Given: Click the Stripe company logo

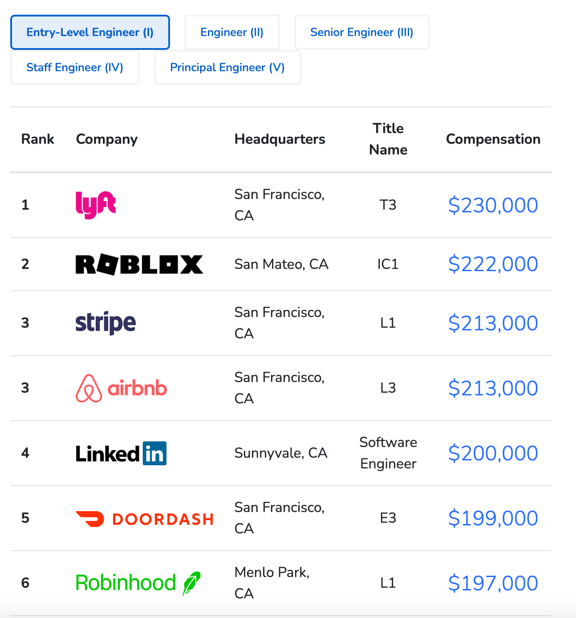Looking at the screenshot, I should (x=105, y=323).
